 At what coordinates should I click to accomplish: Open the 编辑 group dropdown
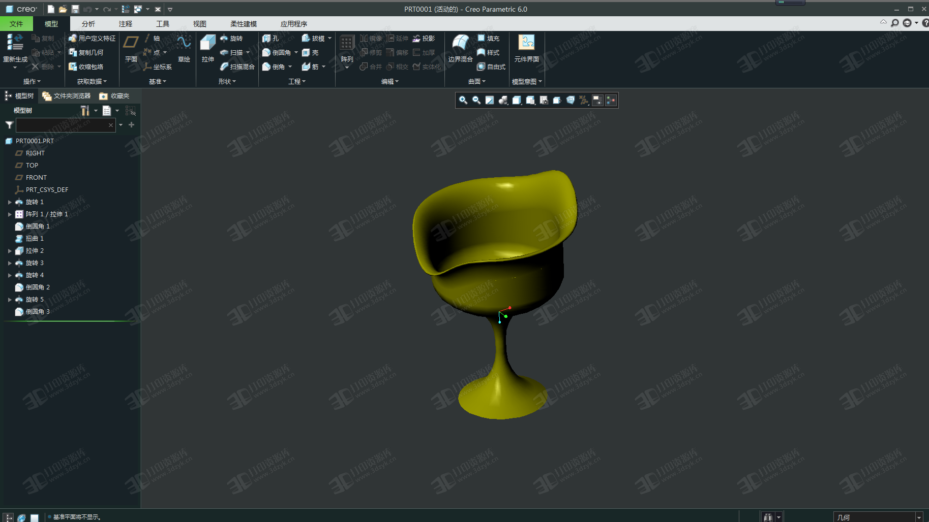(390, 81)
